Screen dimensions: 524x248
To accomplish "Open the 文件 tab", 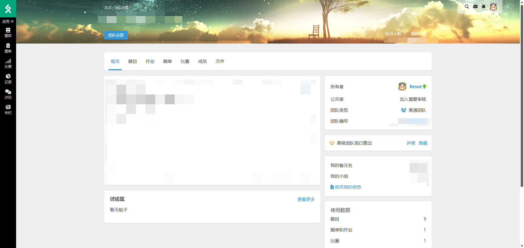I will (x=220, y=62).
